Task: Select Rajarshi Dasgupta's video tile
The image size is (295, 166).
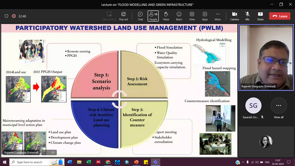Action: tap(266, 57)
